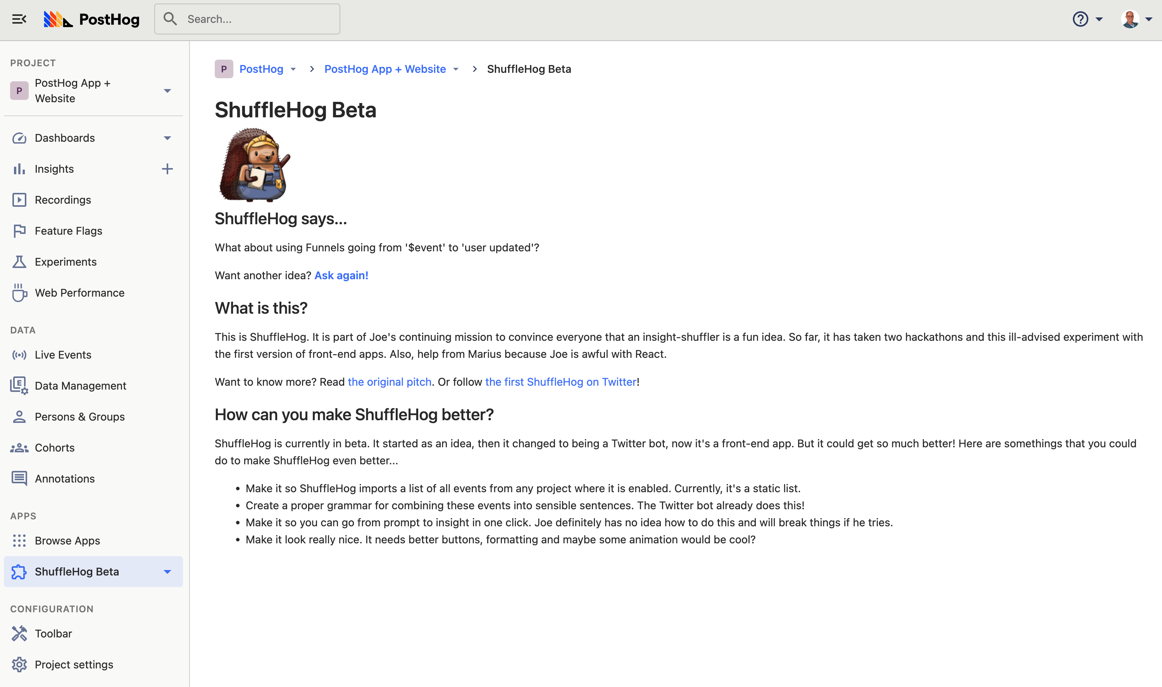Click the Feature Flags flag icon
The height and width of the screenshot is (687, 1162).
[19, 231]
